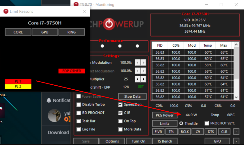The image size is (244, 145).
Task: Open the RING limit reasons tab
Action: pos(72,32)
